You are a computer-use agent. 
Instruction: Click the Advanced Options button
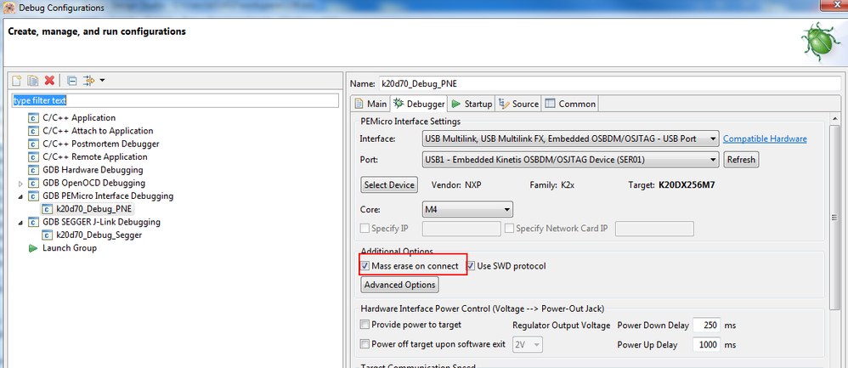[x=399, y=285]
